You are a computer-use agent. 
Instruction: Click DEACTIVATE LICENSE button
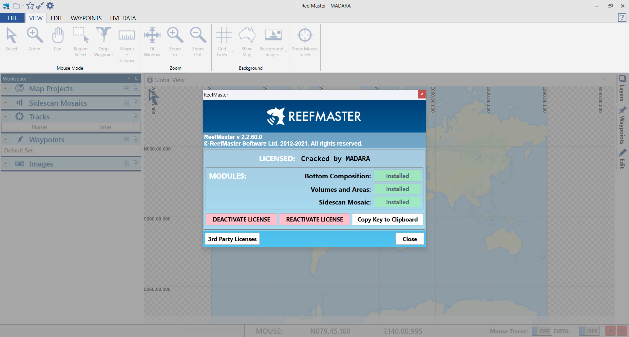[241, 219]
